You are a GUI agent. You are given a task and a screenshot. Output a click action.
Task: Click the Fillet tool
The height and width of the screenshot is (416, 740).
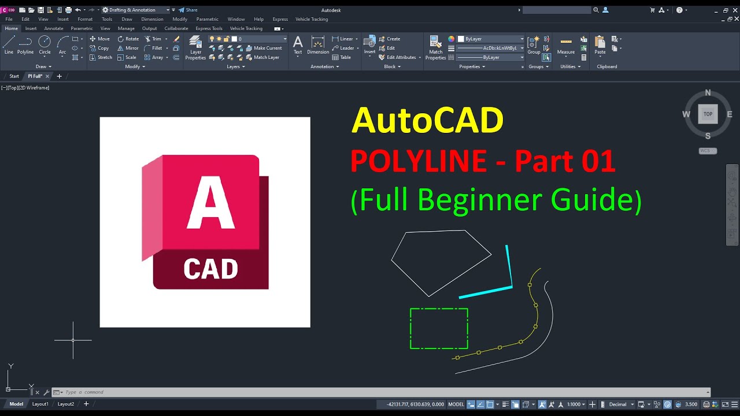(153, 48)
